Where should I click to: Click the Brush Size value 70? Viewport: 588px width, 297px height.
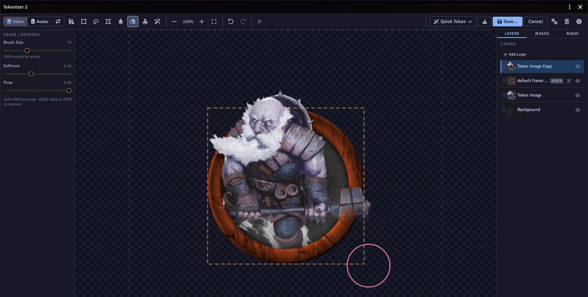click(x=69, y=43)
